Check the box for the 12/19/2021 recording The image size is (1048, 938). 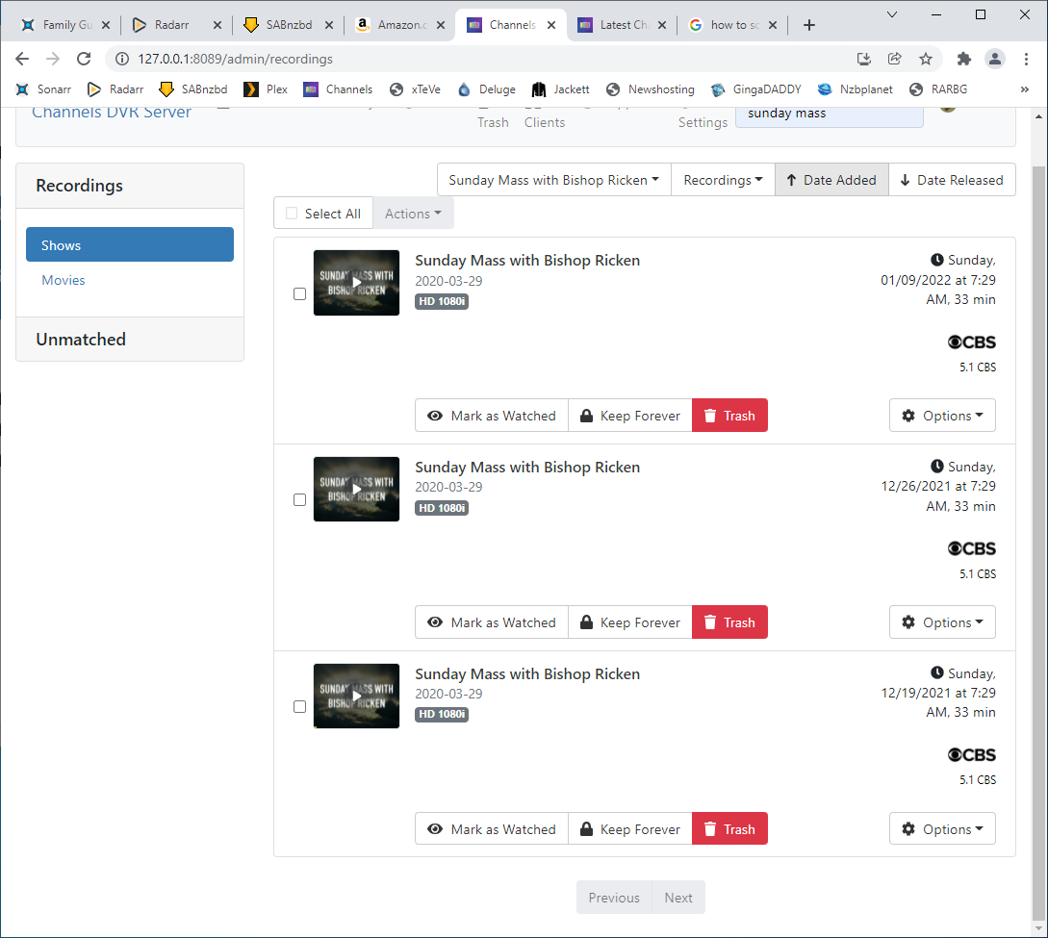(x=299, y=707)
